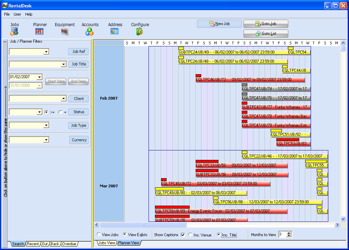The height and width of the screenshot is (250, 349).
Task: Switch to the Overdue tab
Action: 69,244
